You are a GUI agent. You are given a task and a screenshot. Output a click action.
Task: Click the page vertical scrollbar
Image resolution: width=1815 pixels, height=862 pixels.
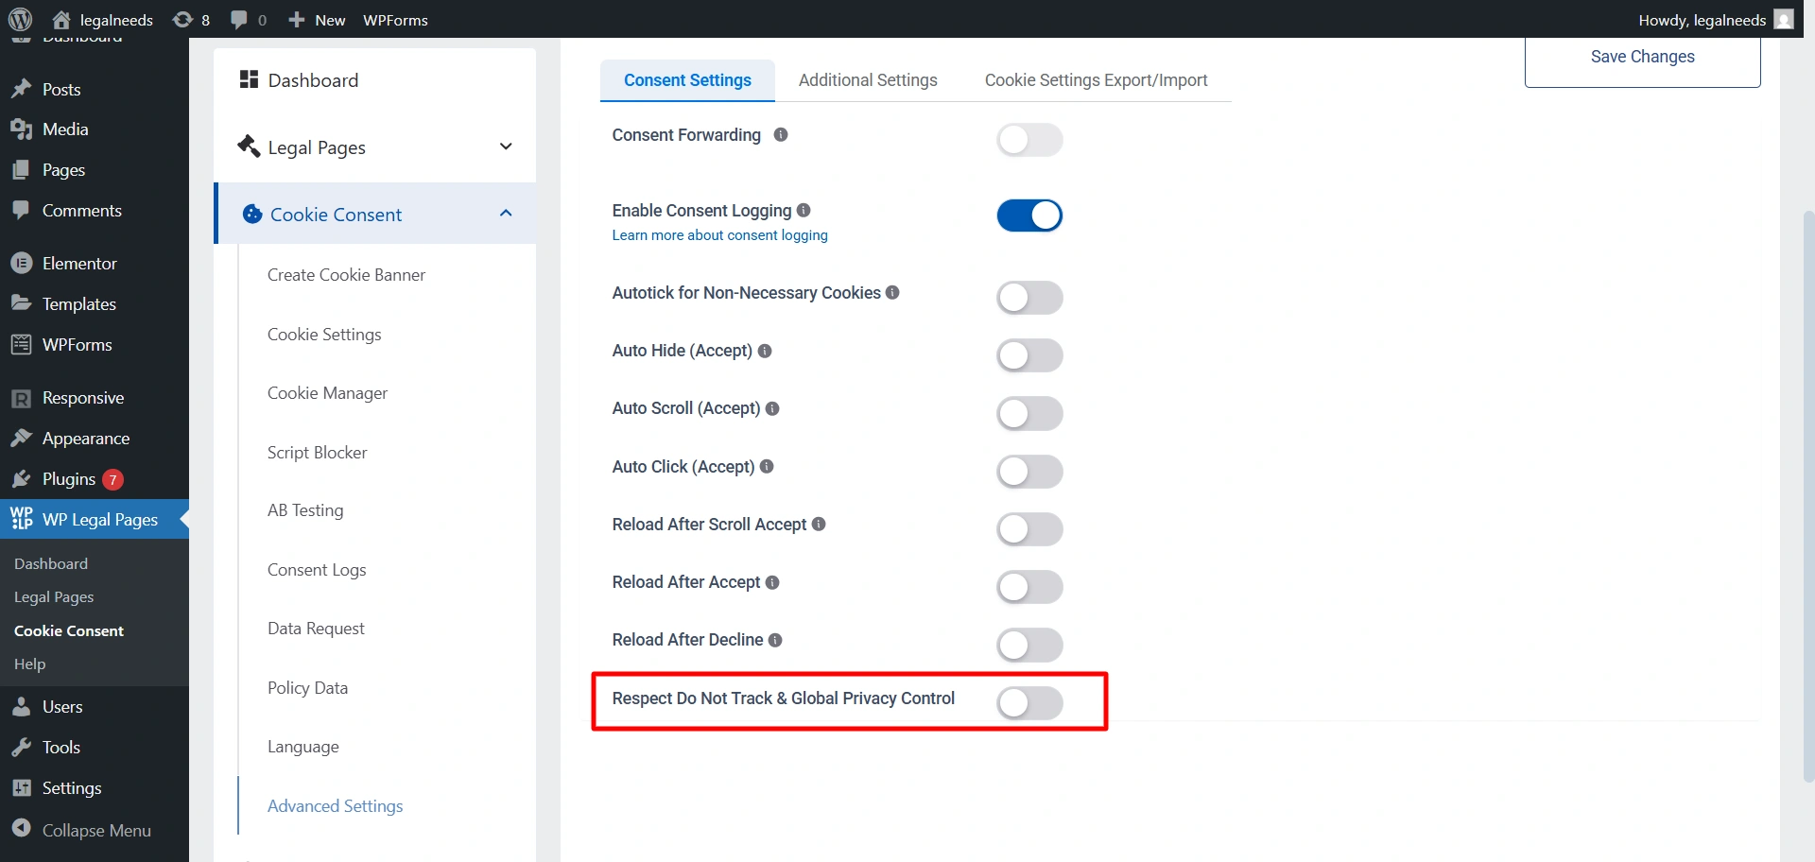click(1807, 491)
